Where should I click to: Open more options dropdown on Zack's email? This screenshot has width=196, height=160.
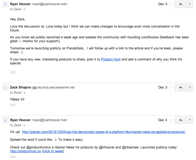[x=190, y=88]
